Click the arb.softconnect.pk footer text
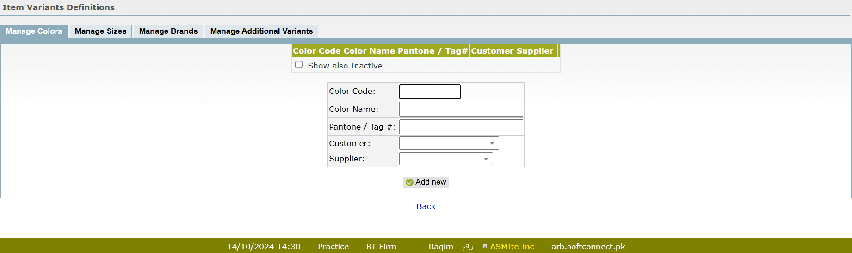Screen dimensions: 852x253 pos(588,247)
